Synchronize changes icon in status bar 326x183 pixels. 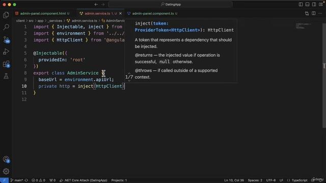pyautogui.click(x=26, y=180)
